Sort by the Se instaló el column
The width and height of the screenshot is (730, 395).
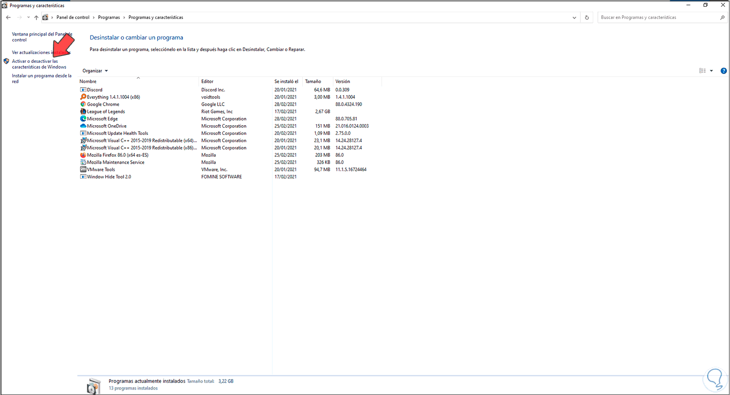tap(287, 81)
